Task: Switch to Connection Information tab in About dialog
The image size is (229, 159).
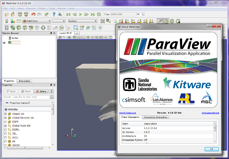Action: (x=155, y=117)
